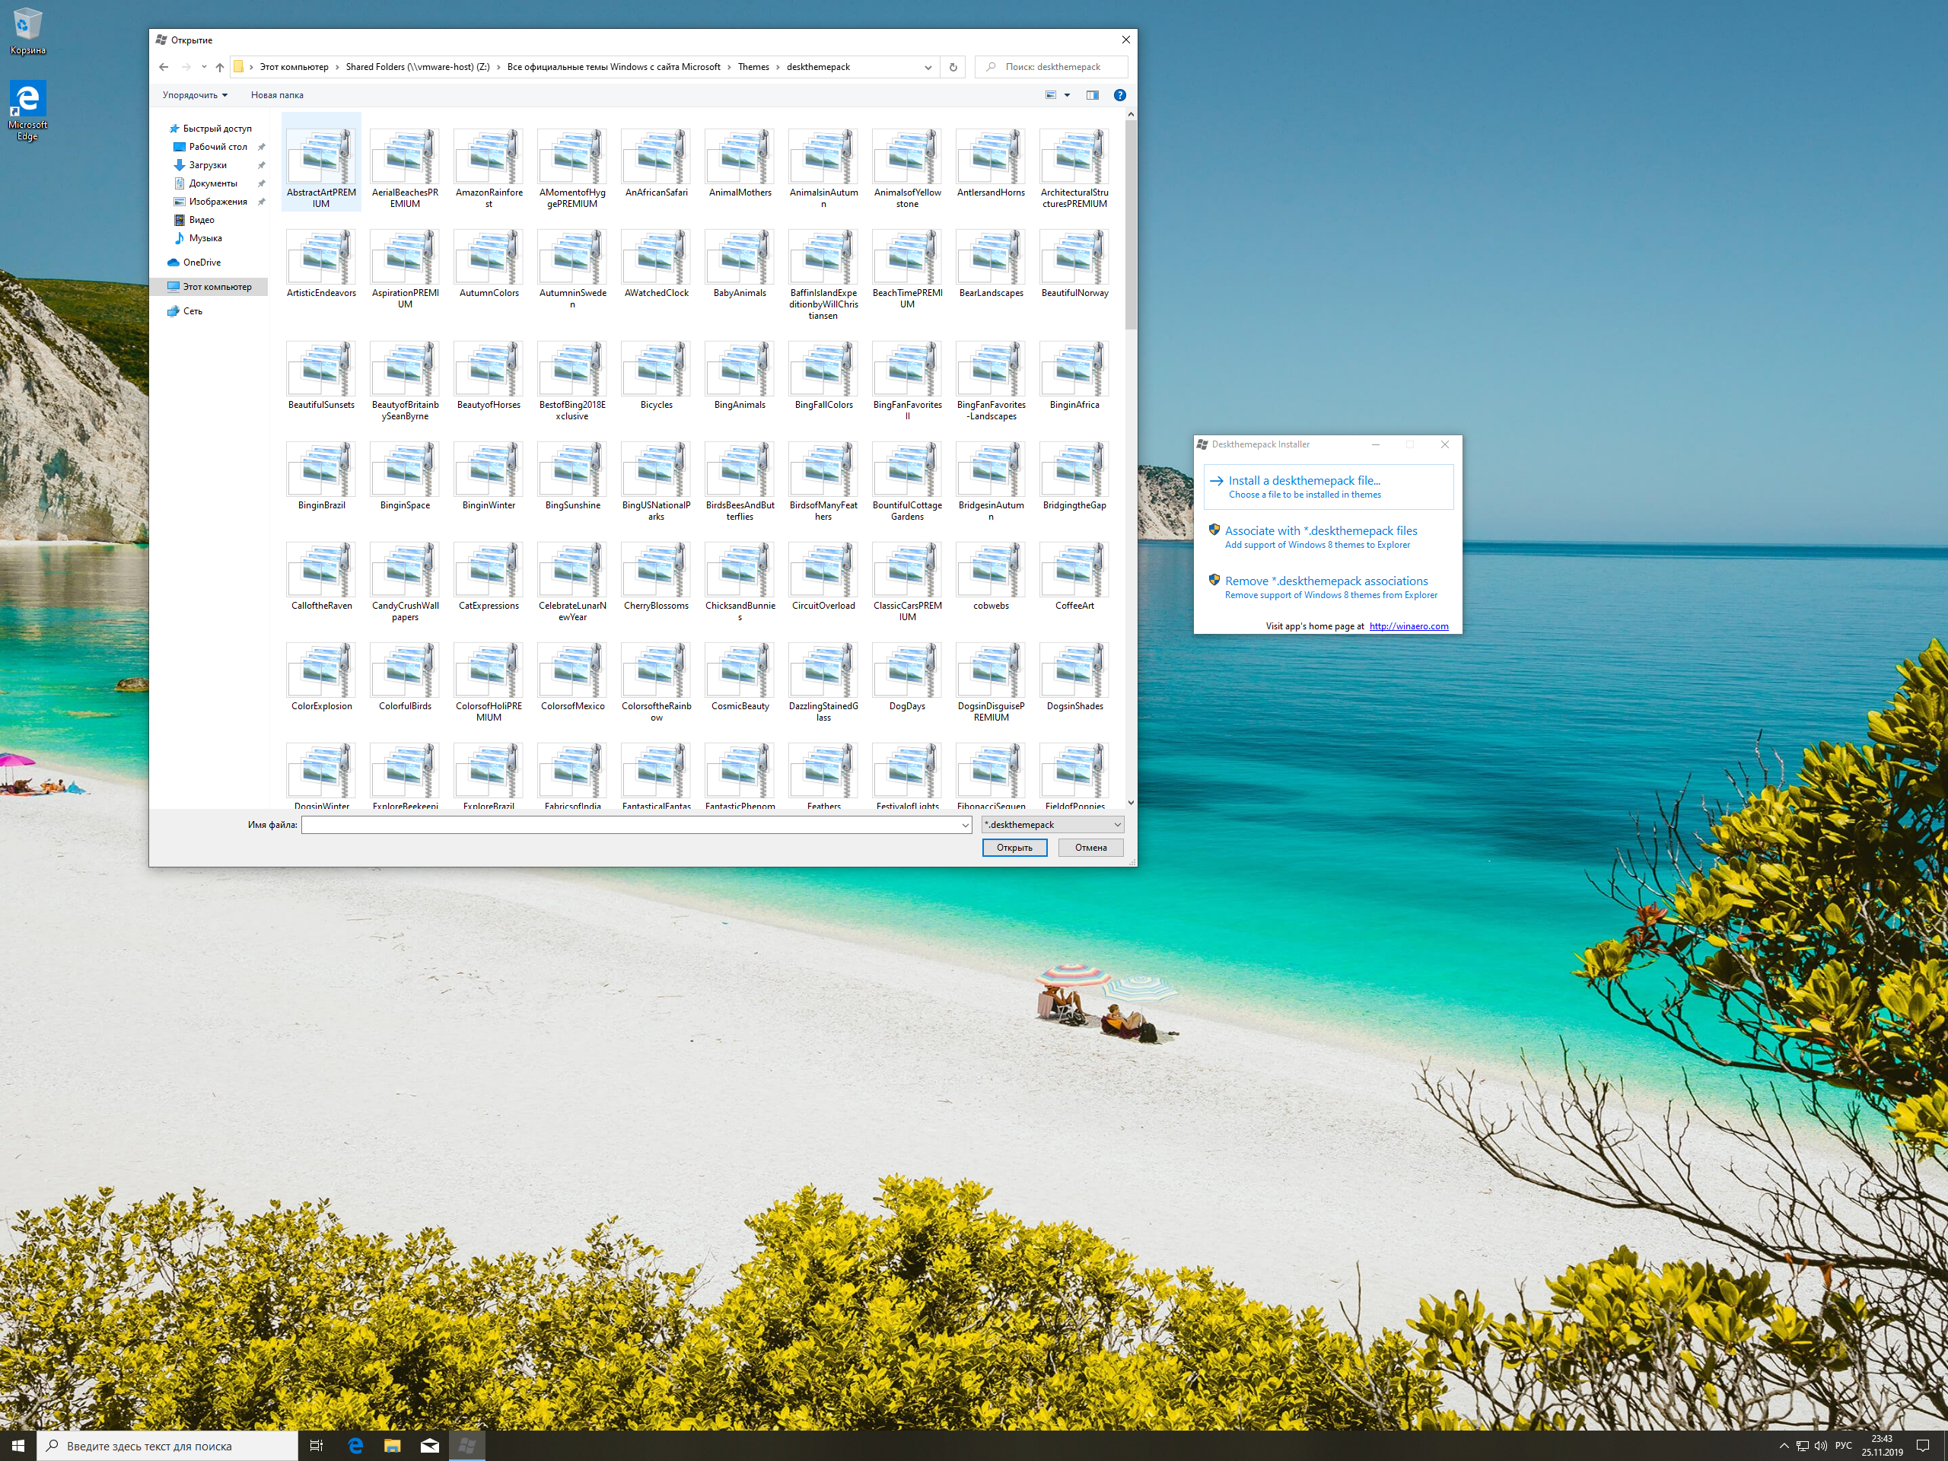Click Remove *.deskthemepack associations
Image resolution: width=1948 pixels, height=1461 pixels.
point(1328,587)
